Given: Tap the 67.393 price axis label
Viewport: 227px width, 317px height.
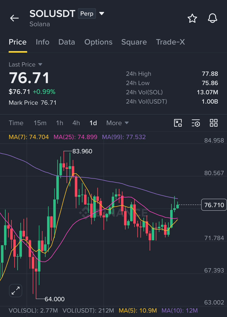Looking at the screenshot, I should (x=214, y=270).
